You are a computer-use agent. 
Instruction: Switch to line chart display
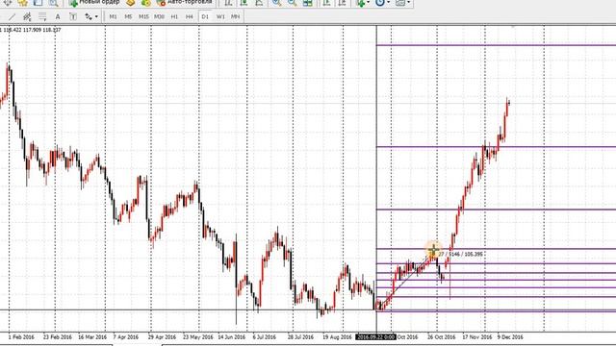click(259, 3)
